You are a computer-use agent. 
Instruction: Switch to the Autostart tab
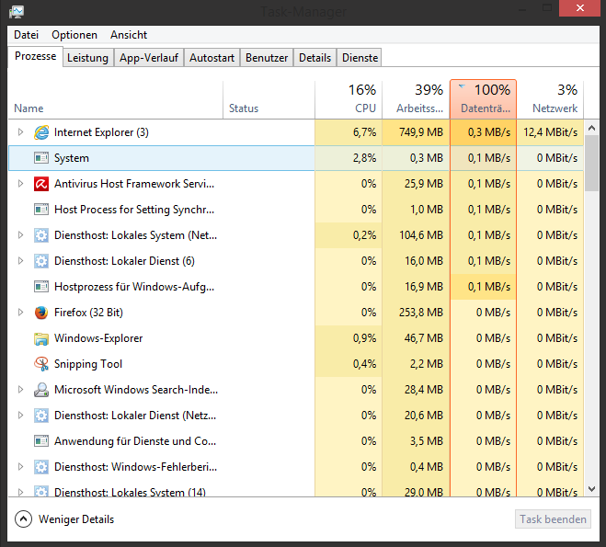tap(212, 58)
